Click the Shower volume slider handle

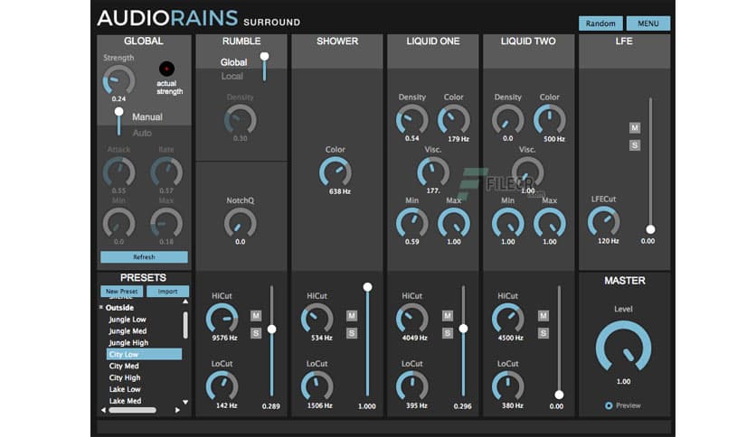(367, 287)
